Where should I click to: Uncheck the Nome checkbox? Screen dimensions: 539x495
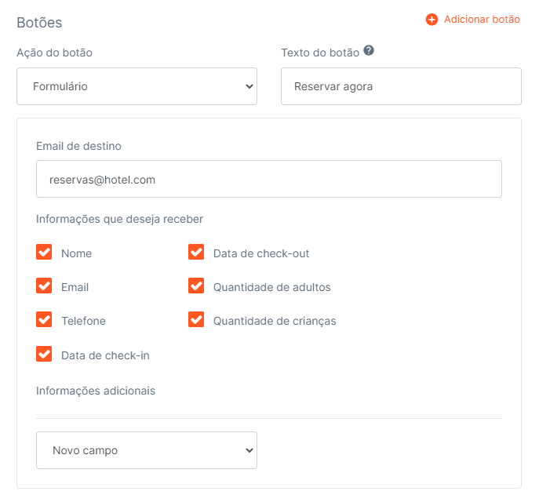pos(44,252)
